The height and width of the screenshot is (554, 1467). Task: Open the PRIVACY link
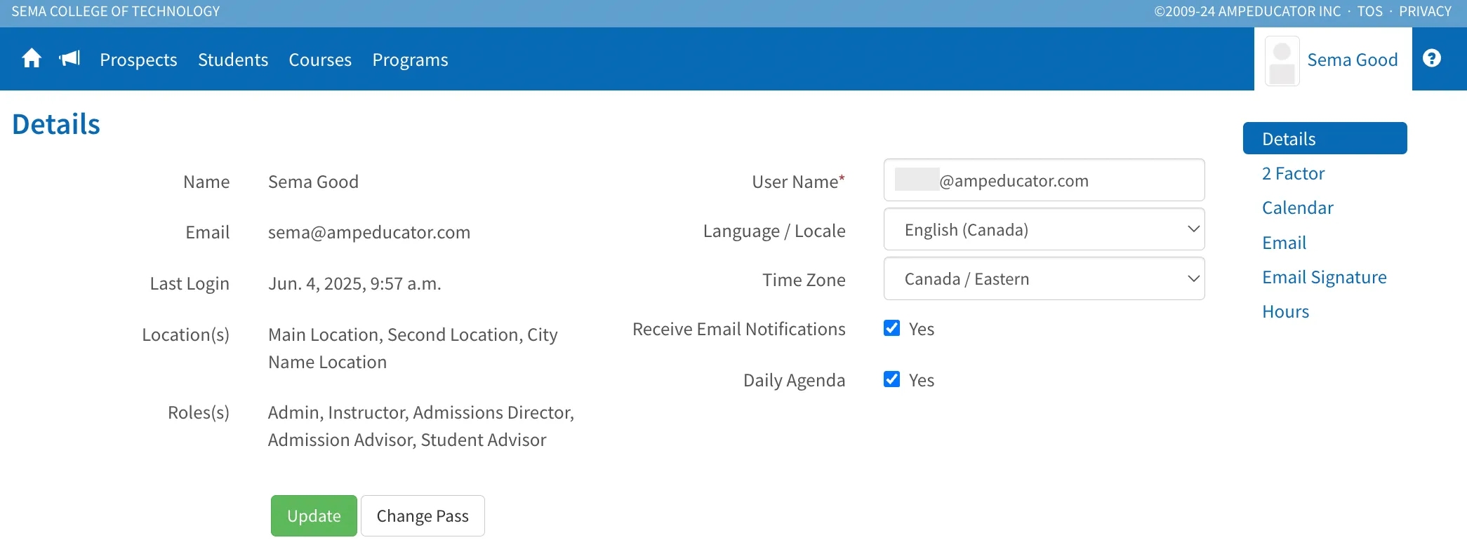[x=1425, y=11]
